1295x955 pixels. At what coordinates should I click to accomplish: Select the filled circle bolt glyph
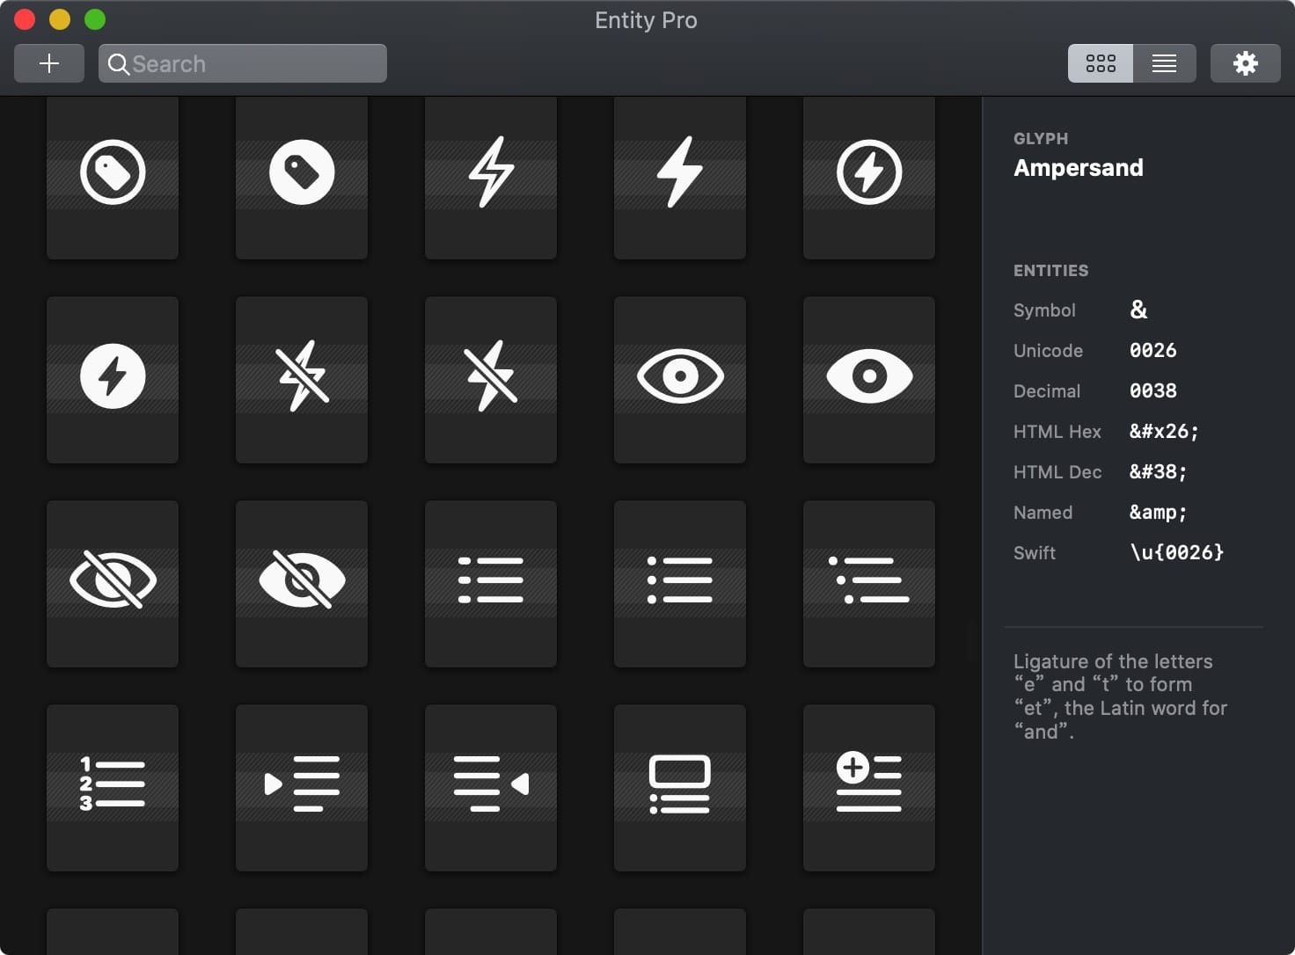pos(113,379)
